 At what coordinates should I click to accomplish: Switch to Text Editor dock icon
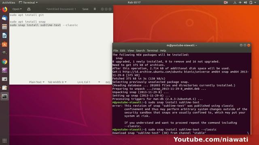4,88
